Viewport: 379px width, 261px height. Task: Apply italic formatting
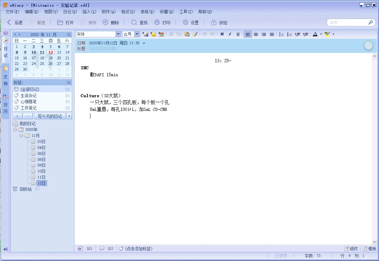coord(229,34)
